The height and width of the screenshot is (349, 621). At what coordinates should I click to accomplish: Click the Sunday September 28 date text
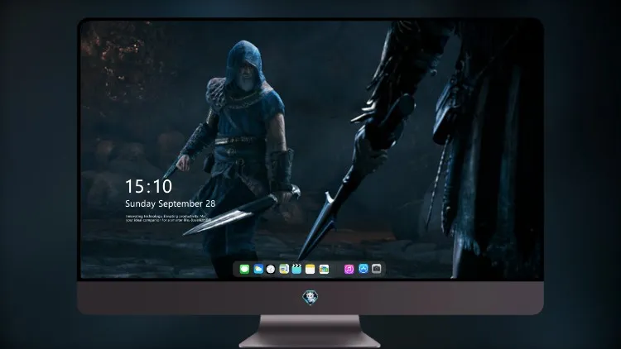click(171, 203)
